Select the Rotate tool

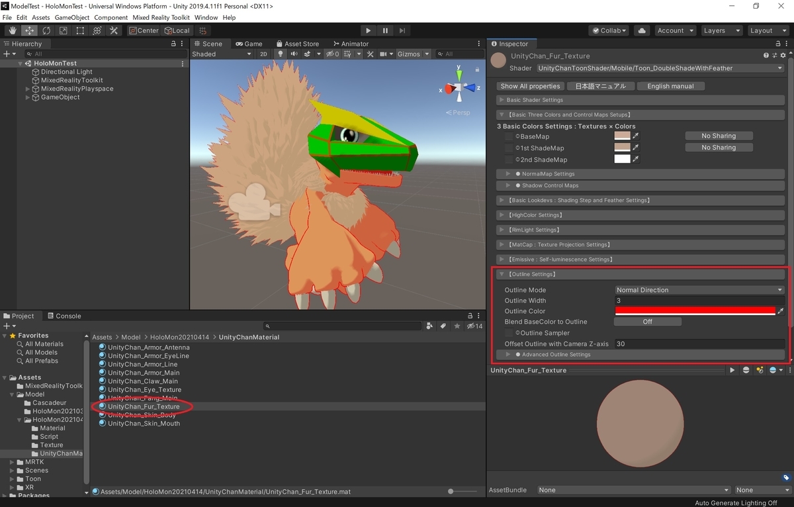coord(46,30)
